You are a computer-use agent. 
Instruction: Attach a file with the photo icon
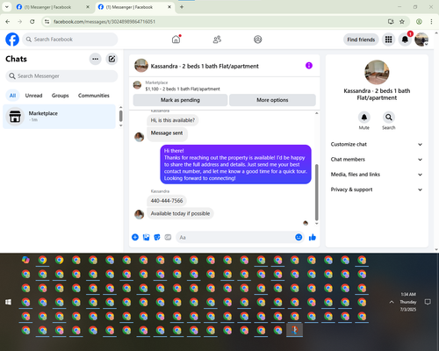point(146,237)
